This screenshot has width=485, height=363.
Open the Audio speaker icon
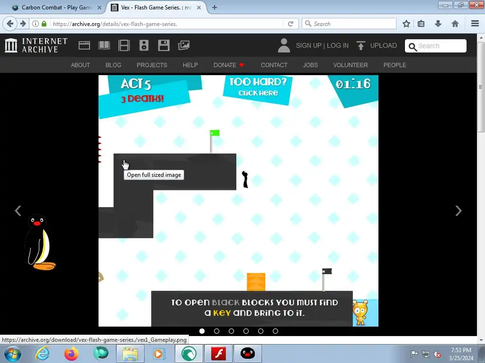tap(144, 45)
